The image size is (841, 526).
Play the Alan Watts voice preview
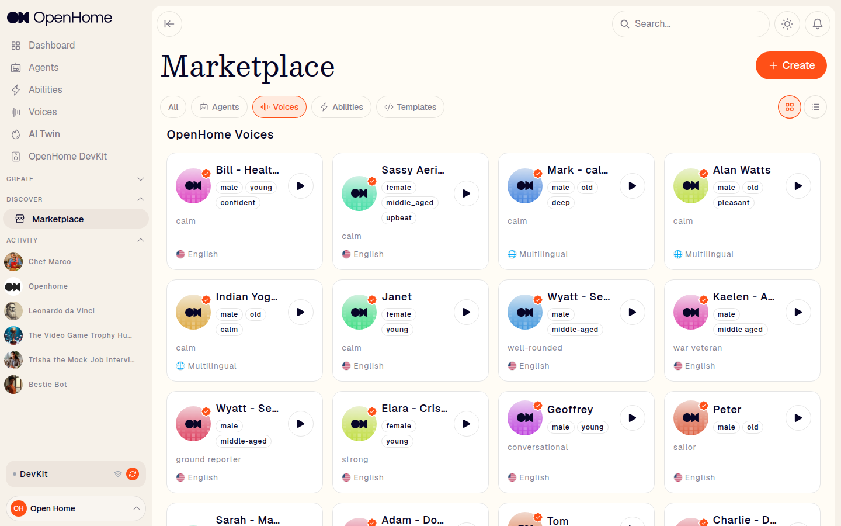798,186
